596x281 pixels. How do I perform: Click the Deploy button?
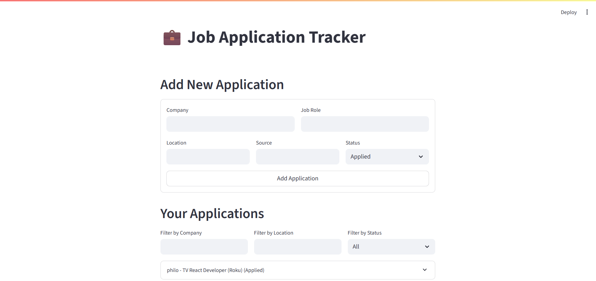click(x=569, y=12)
